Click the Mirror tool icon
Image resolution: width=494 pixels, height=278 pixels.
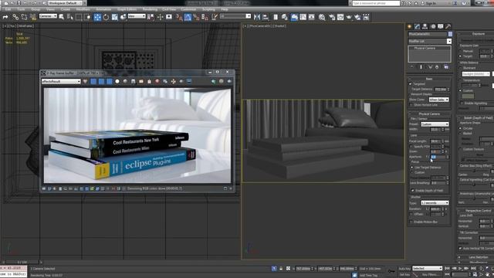coord(257,17)
